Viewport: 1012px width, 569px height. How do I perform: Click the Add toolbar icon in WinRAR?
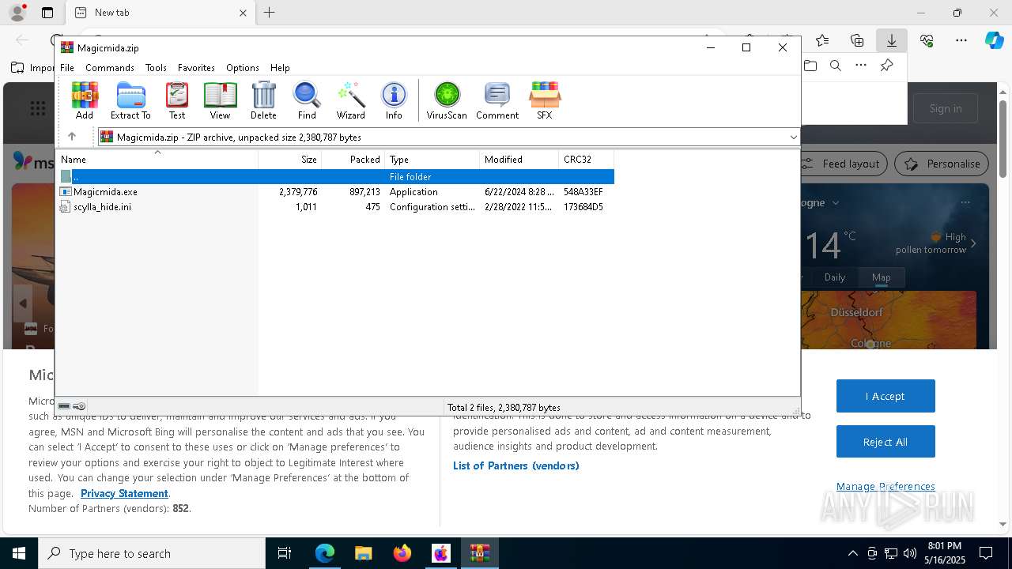85,100
